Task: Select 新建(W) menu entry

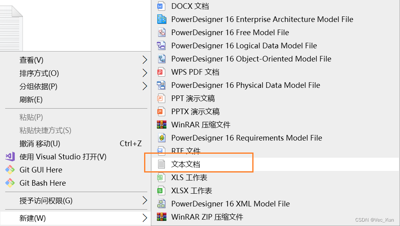Action: 75,218
